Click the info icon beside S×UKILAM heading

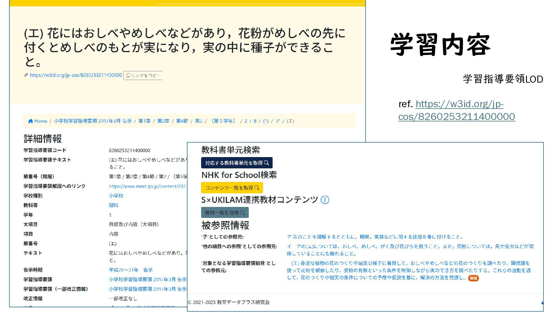(325, 200)
